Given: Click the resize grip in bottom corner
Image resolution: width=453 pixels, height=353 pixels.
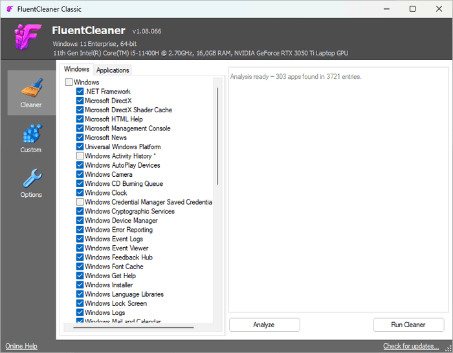Looking at the screenshot, I should [448, 348].
